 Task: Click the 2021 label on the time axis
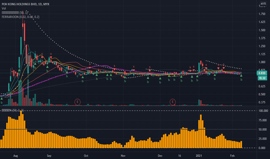tap(199, 156)
